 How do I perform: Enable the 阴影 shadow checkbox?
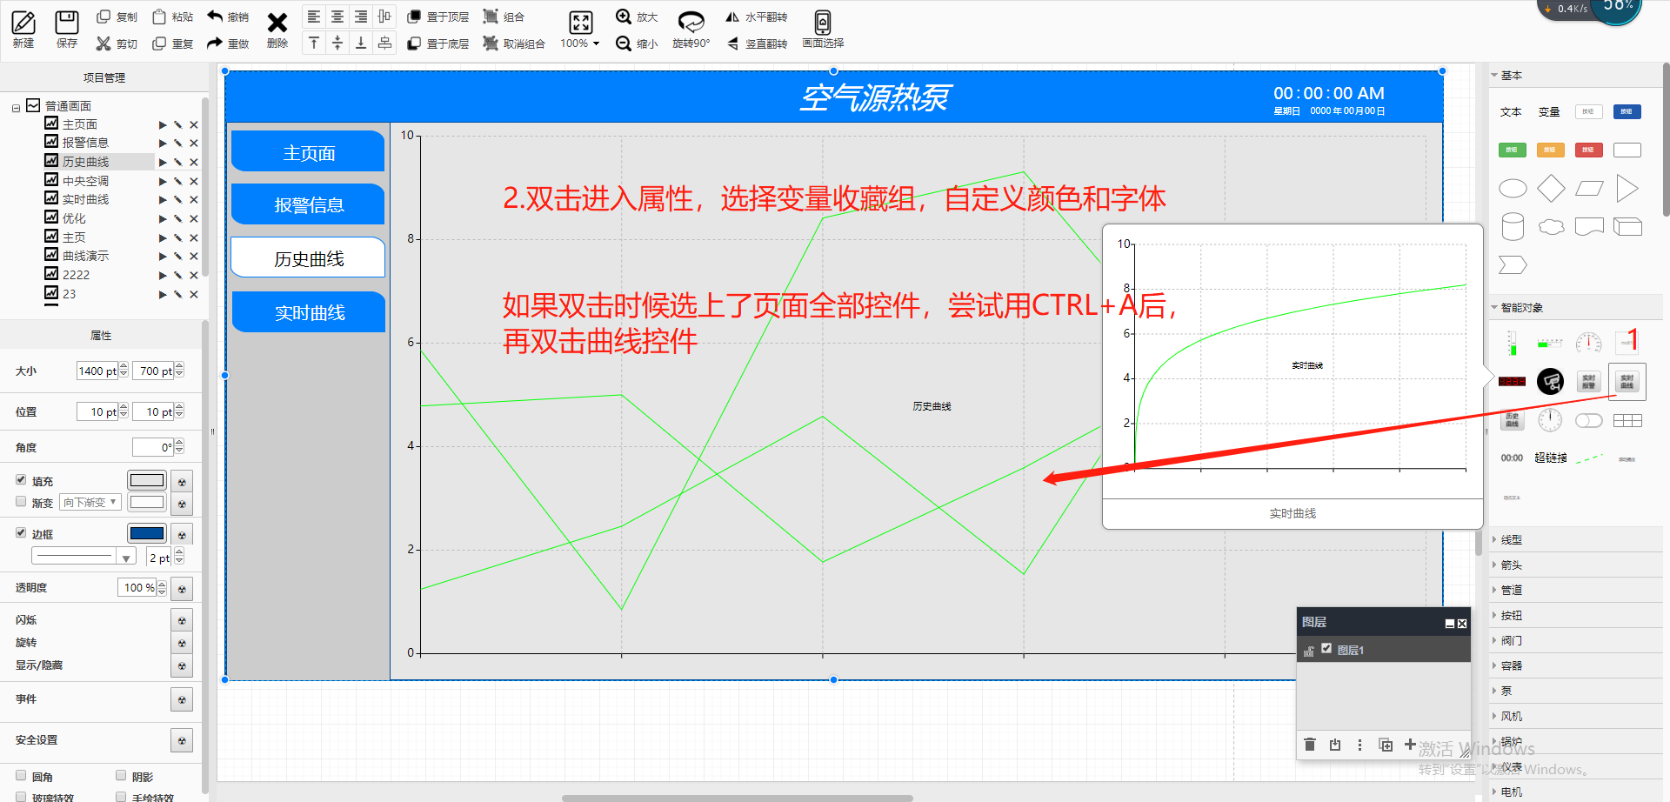[x=121, y=775]
